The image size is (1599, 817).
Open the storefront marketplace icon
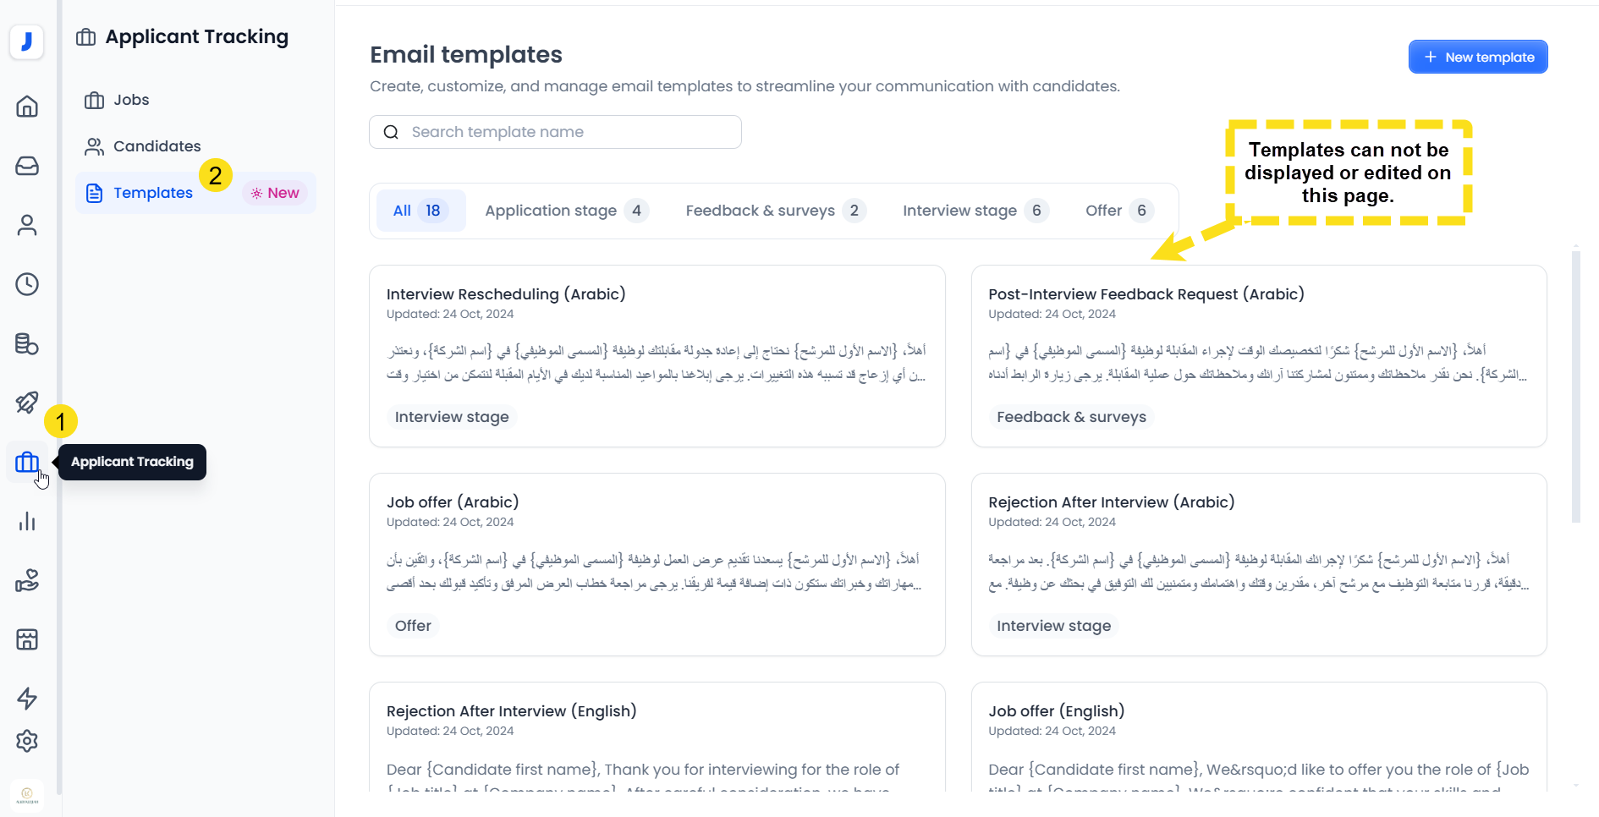tap(27, 639)
